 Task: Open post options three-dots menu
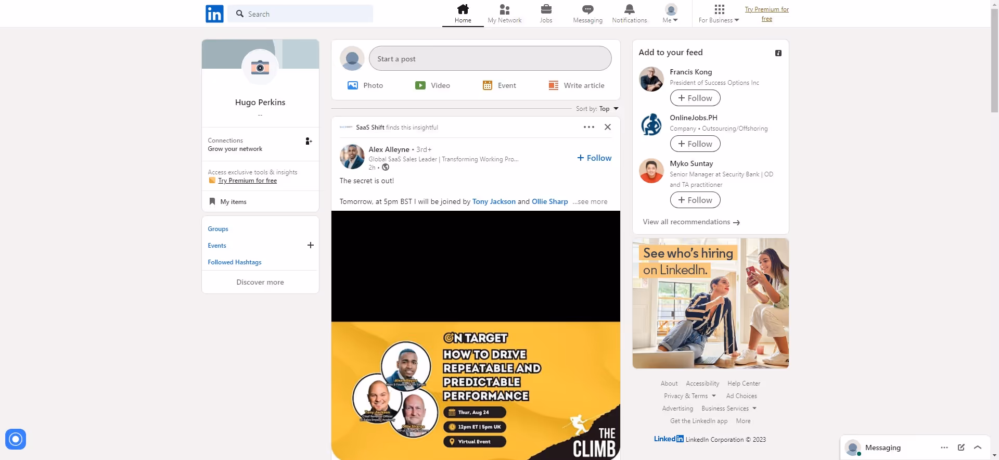click(589, 127)
